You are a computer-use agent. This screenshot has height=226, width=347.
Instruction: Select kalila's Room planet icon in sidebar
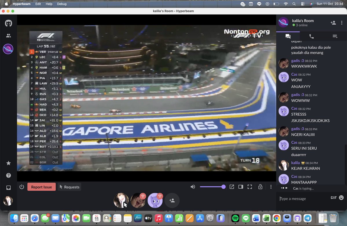[x=8, y=49]
